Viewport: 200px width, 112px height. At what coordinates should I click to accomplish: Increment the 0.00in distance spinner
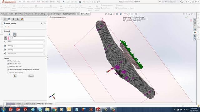(44, 41)
